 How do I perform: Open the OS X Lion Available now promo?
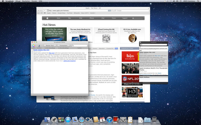click(132, 35)
